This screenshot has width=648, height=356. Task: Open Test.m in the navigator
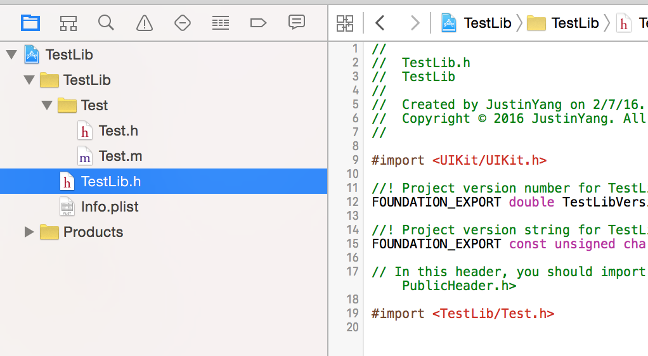click(164, 156)
